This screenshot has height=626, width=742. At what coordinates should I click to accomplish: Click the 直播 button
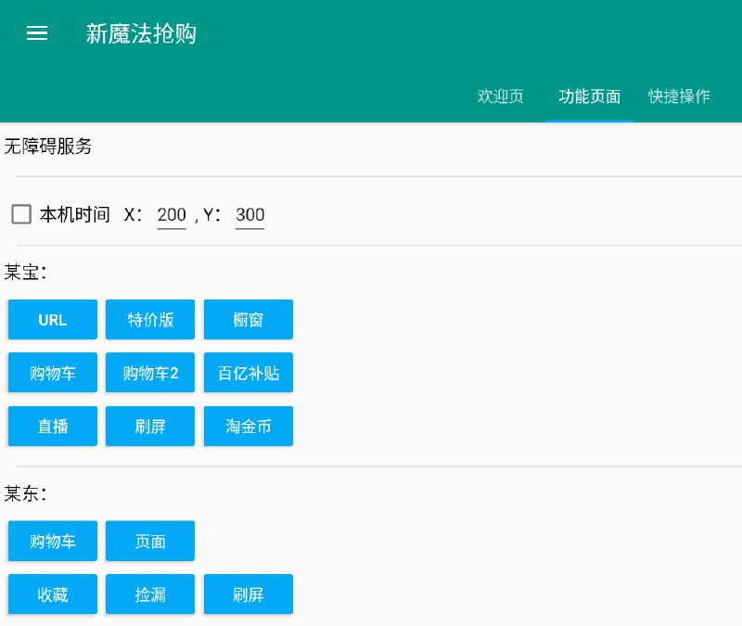pyautogui.click(x=52, y=426)
